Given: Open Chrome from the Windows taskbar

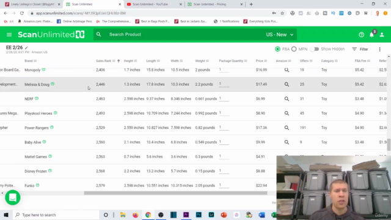Looking at the screenshot, I should 148,215.
